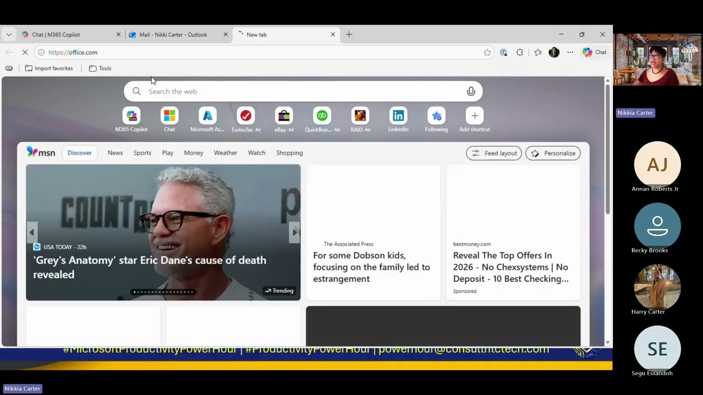The width and height of the screenshot is (703, 395).
Task: Open the Watch feed tab
Action: [x=256, y=153]
